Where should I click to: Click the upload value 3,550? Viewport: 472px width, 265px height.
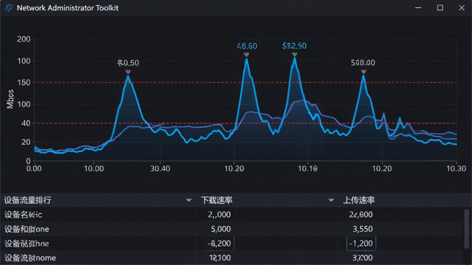362,229
